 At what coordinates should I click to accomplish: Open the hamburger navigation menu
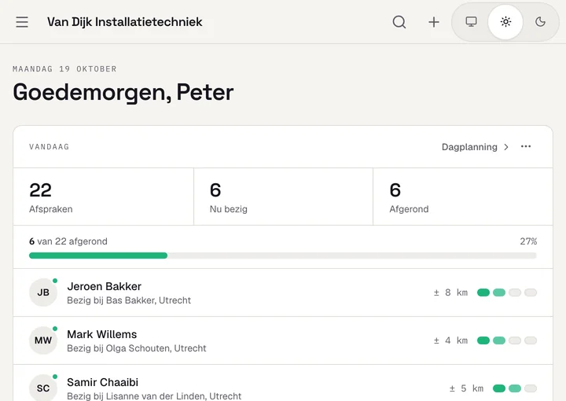pos(22,22)
